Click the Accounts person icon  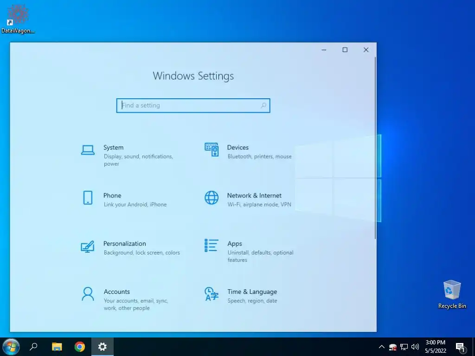click(88, 294)
